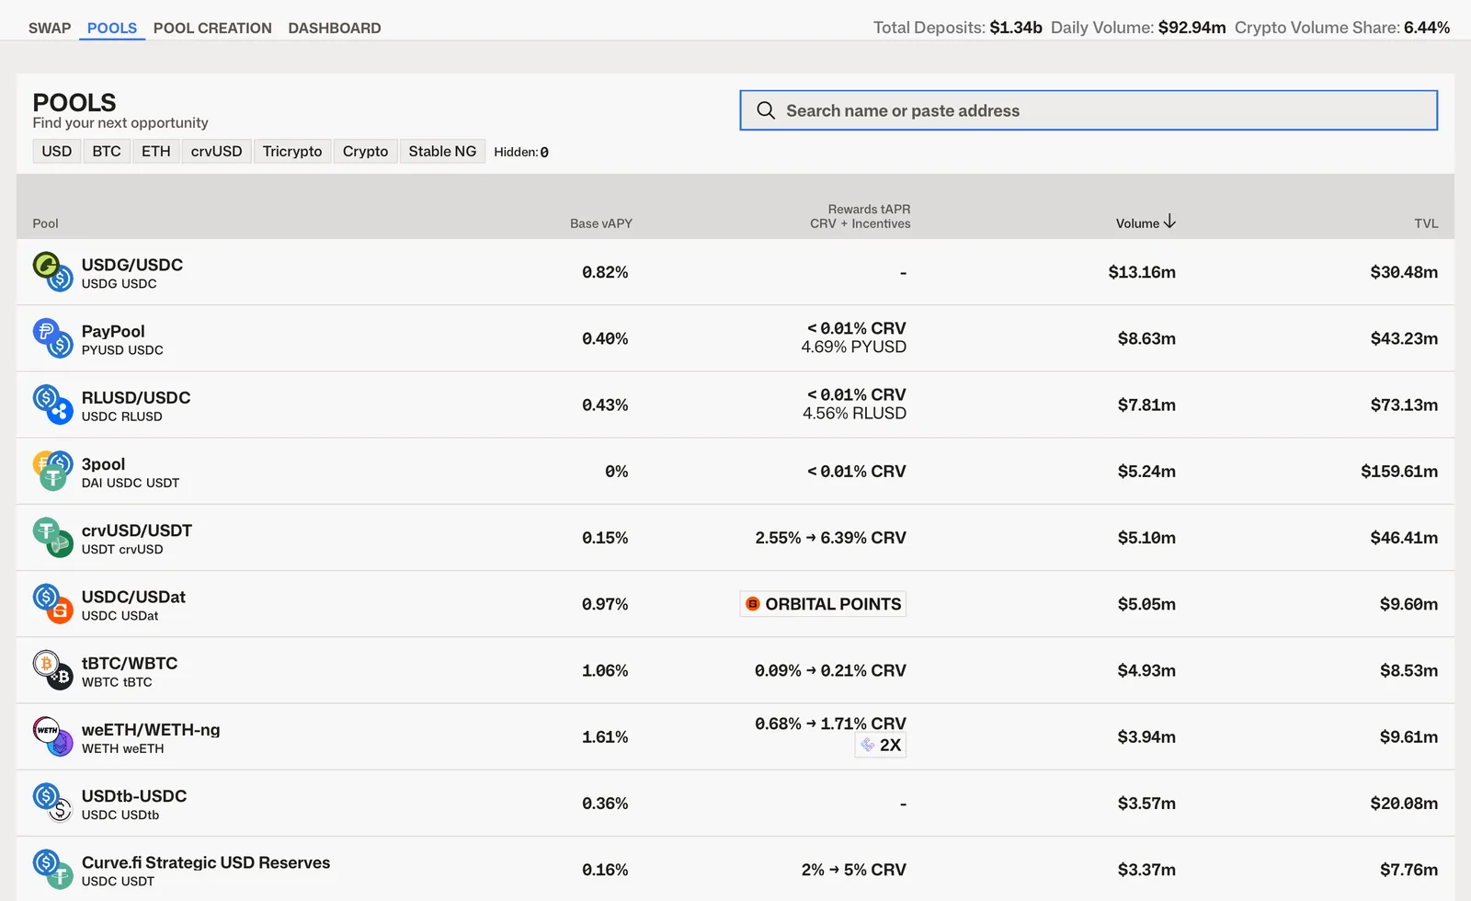Go to the POOL CREATION tab
Image resolution: width=1471 pixels, height=901 pixels.
click(212, 28)
